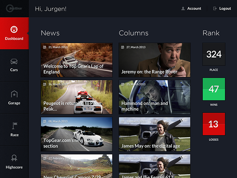The width and height of the screenshot is (237, 178).
Task: Click calendar icon beside 08, March 2013
Action: point(45,121)
